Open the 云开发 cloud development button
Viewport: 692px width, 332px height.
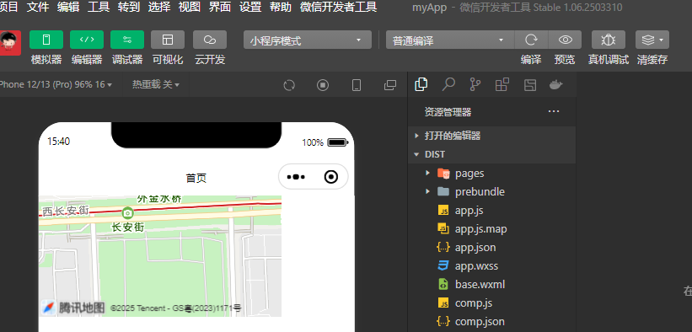coord(210,40)
